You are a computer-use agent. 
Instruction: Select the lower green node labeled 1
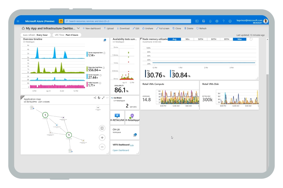[x=69, y=135]
